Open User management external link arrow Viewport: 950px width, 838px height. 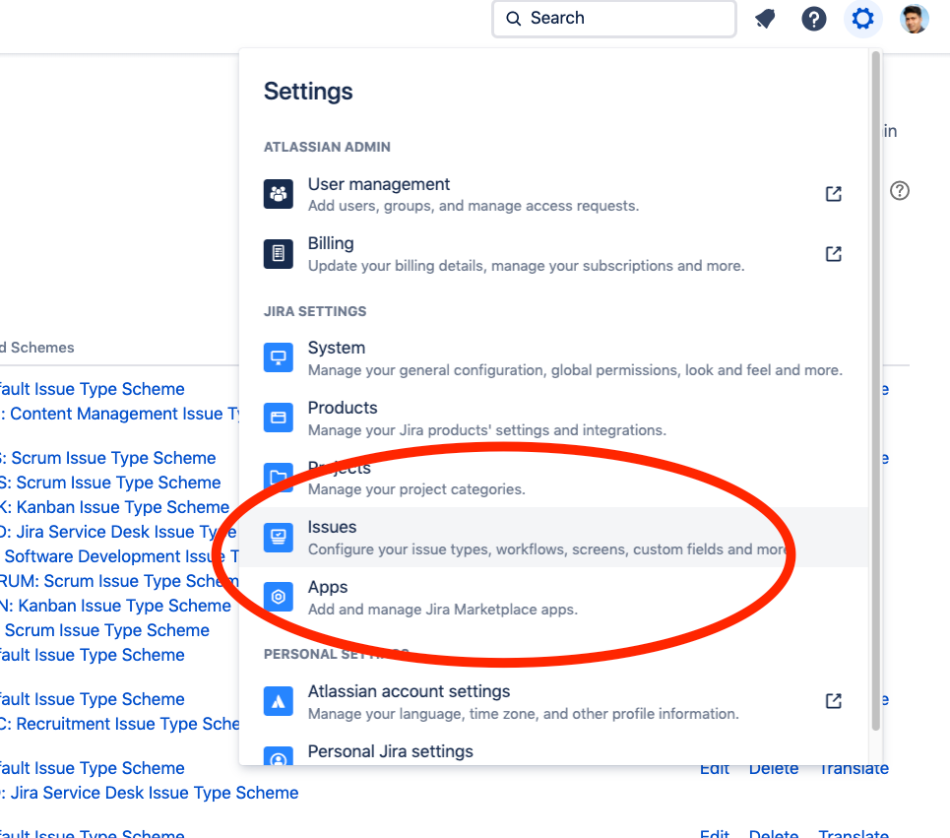coord(834,194)
